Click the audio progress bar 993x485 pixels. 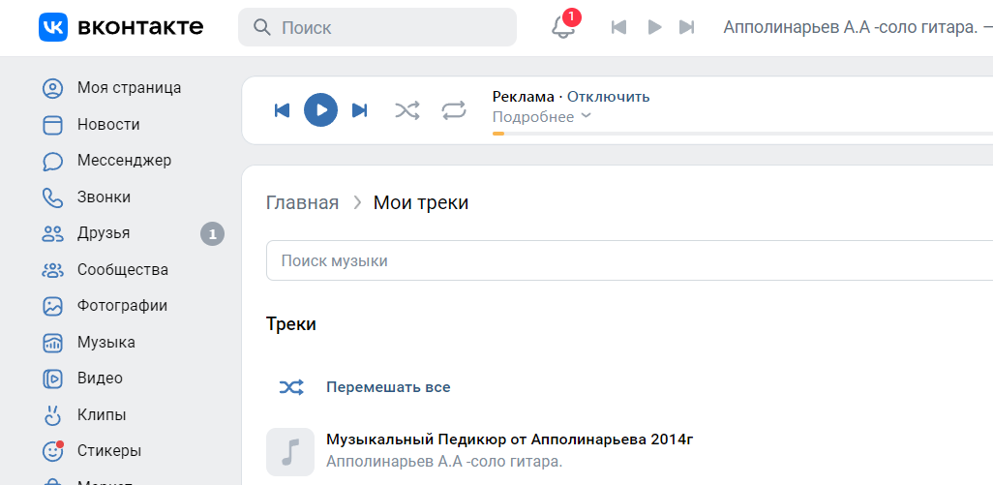(x=742, y=134)
